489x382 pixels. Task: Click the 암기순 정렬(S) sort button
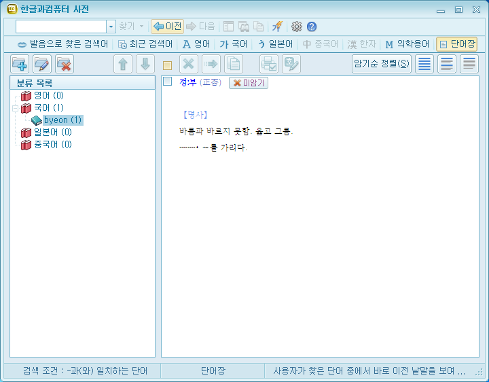tap(382, 64)
